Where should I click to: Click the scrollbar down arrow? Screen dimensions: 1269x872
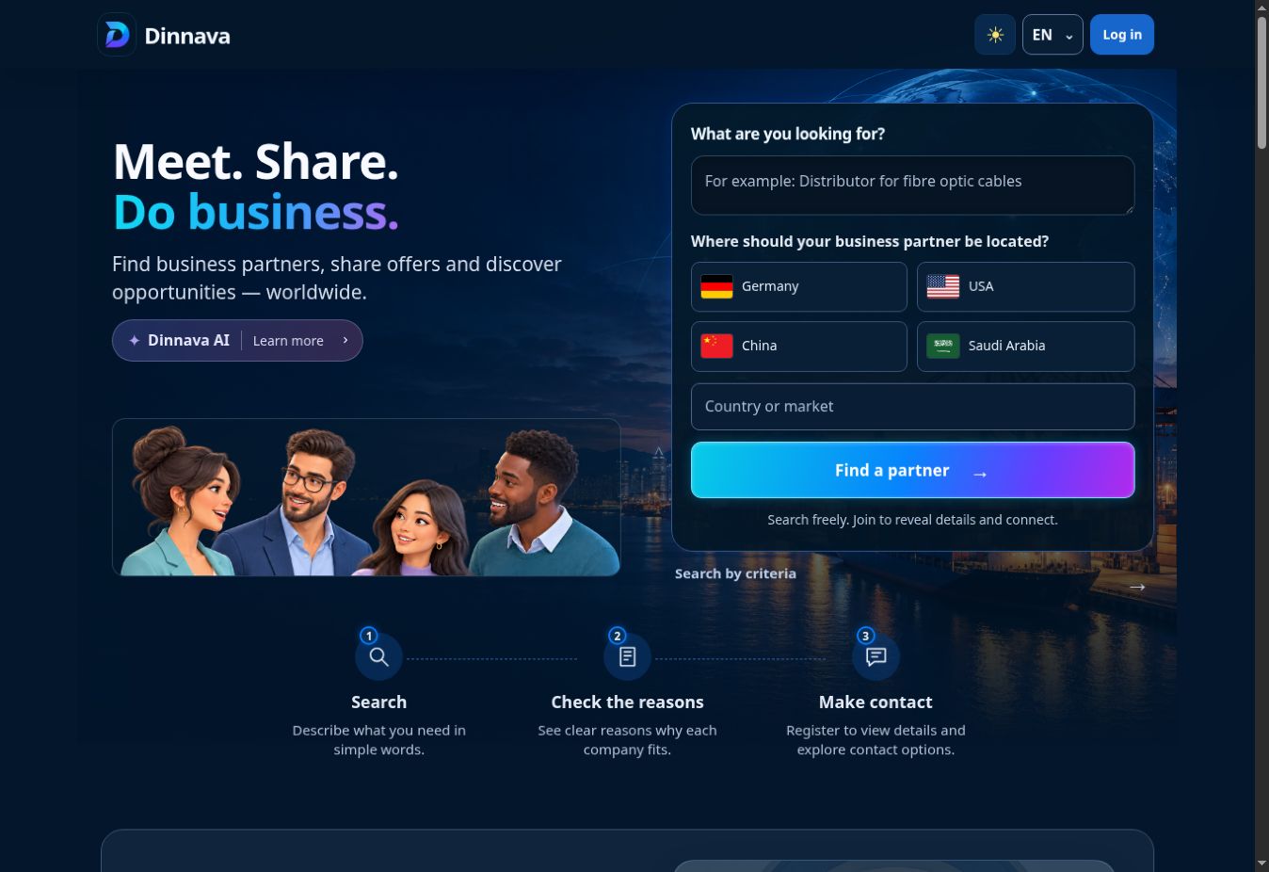1261,863
